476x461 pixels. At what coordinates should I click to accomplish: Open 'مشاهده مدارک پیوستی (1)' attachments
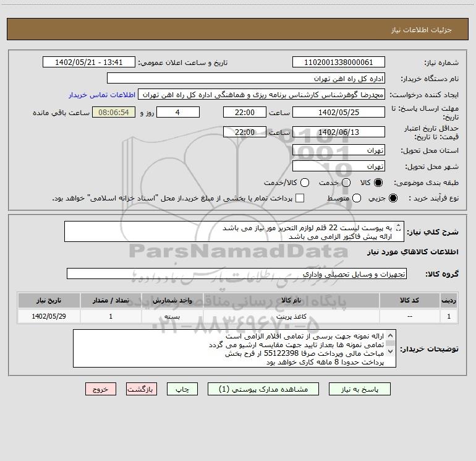263,389
